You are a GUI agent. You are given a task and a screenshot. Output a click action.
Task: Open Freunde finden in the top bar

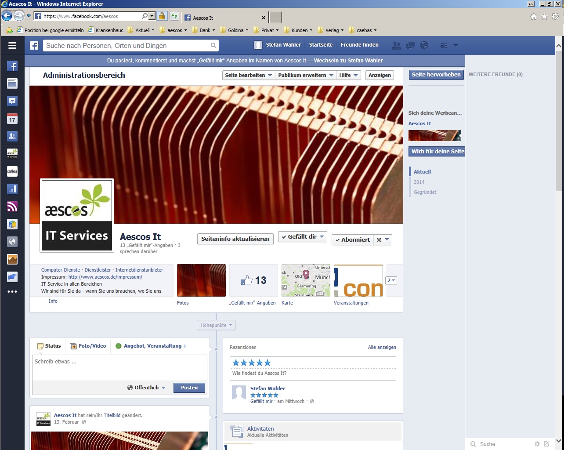359,45
